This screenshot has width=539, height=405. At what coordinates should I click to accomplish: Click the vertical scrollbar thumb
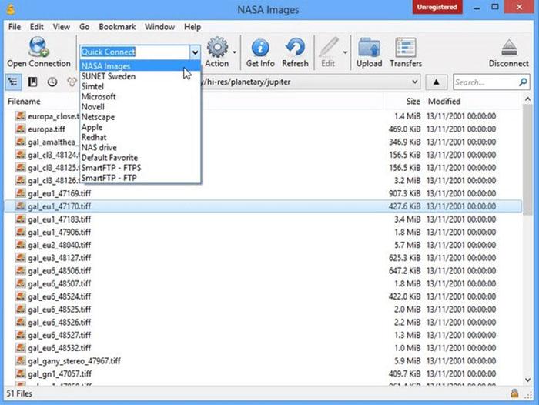(x=527, y=160)
